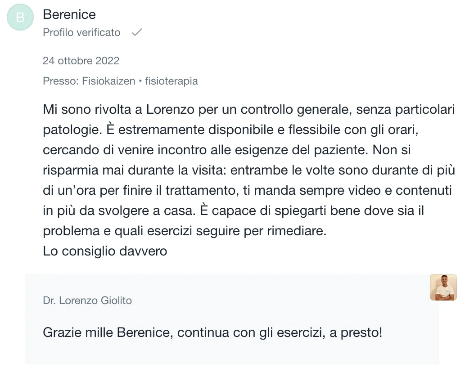Screen dimensions: 474x372
Task: Click the verified profile checkmark icon
Action: [137, 32]
